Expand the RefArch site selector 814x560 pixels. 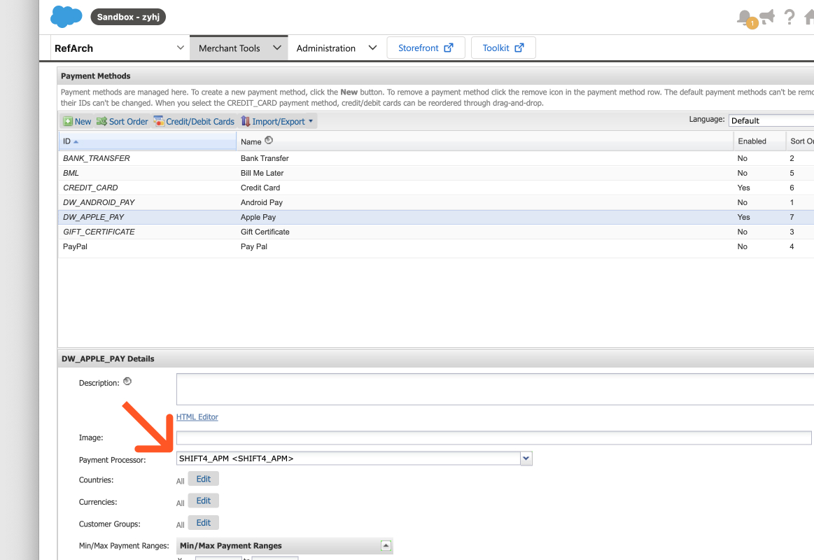click(180, 48)
